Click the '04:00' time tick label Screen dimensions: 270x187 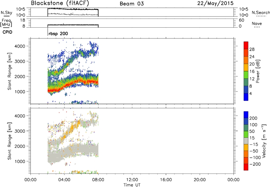(64, 180)
